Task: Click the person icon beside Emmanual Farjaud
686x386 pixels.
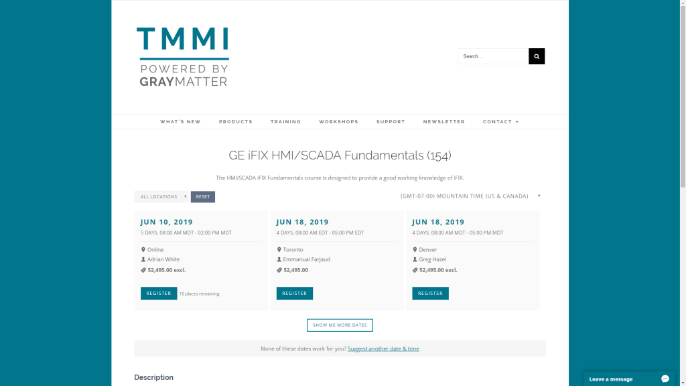Action: (279, 259)
